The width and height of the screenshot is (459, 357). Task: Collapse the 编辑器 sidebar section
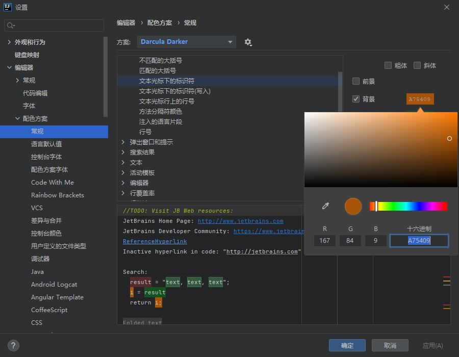coord(9,68)
